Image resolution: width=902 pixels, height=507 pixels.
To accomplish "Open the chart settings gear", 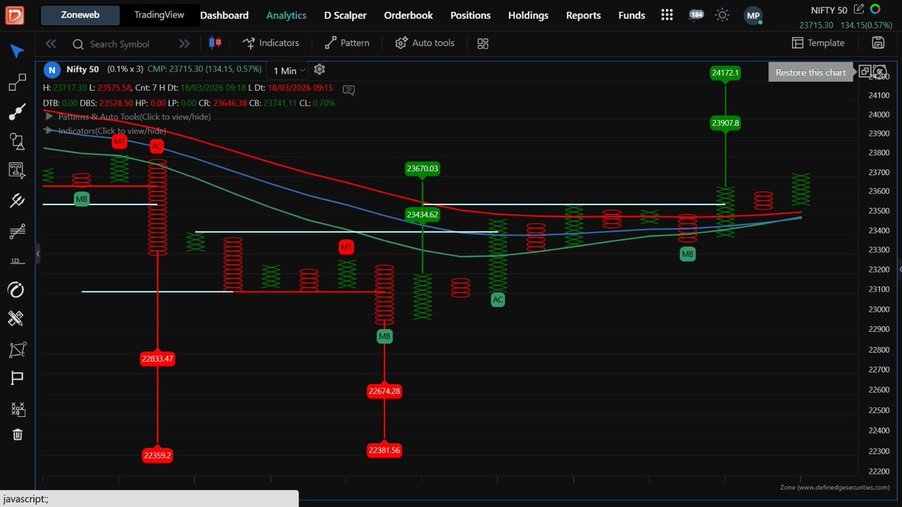I will click(319, 69).
